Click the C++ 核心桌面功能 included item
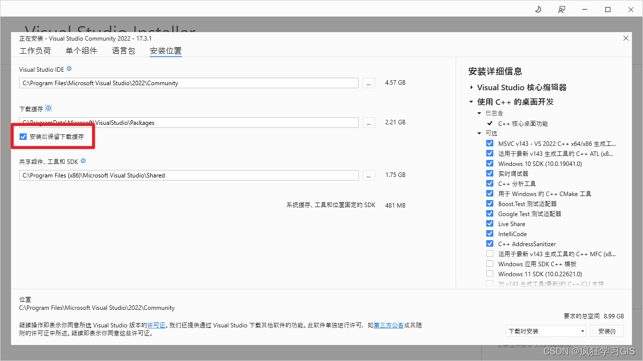The width and height of the screenshot is (643, 361). point(523,123)
